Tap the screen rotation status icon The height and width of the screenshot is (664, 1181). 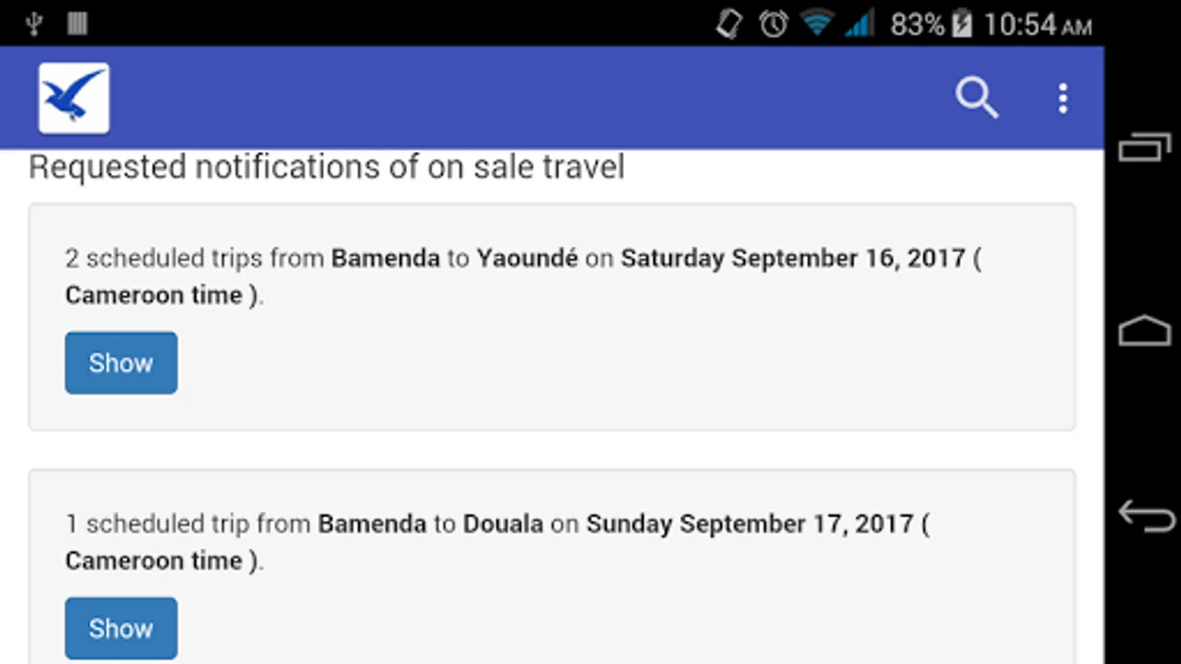click(729, 24)
